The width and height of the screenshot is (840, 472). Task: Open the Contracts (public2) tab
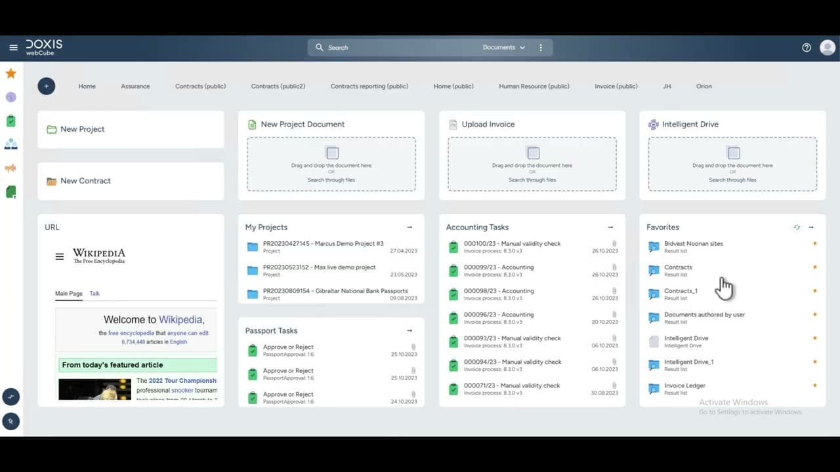[278, 87]
